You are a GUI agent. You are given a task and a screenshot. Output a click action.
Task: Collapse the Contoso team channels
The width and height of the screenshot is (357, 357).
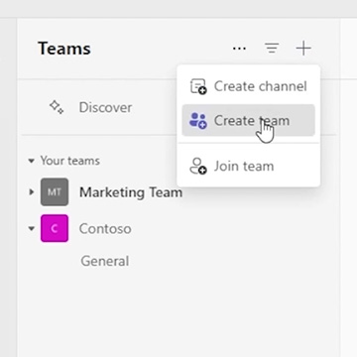pyautogui.click(x=32, y=228)
